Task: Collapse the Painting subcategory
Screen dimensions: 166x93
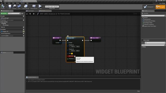Action: point(2,24)
